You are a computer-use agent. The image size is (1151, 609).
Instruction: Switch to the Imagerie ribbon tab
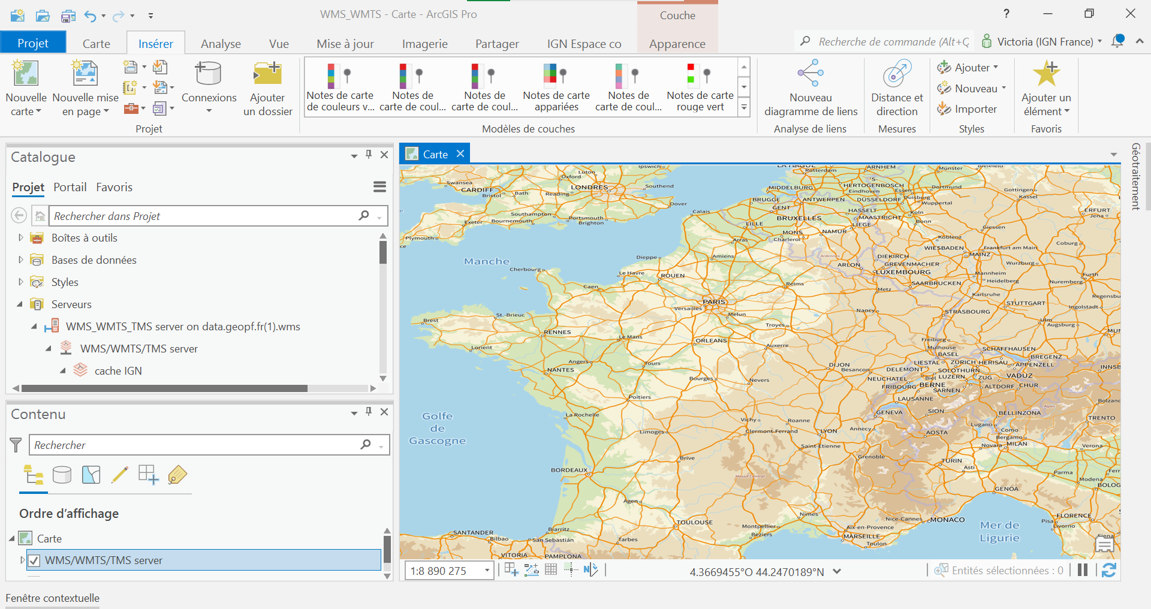coord(425,44)
